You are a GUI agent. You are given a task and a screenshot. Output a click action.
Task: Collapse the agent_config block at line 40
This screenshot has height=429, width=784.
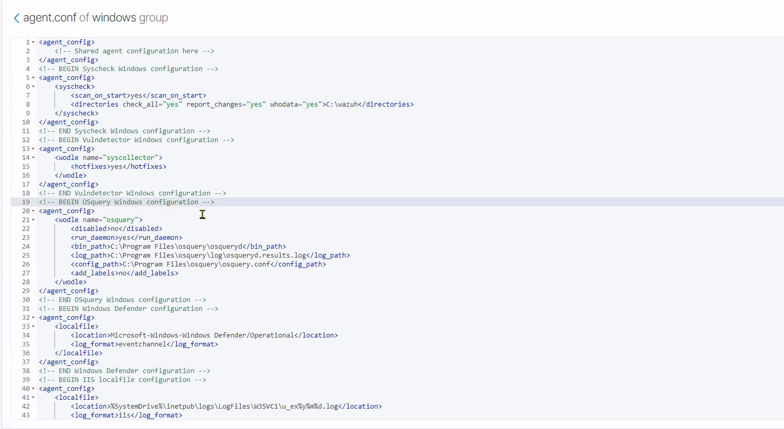(x=33, y=388)
